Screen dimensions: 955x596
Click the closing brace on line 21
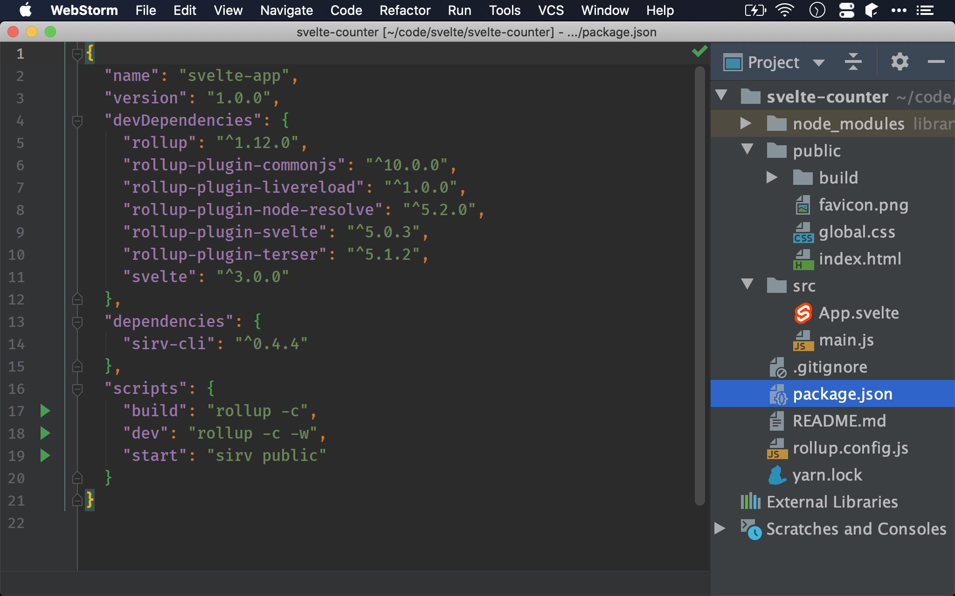point(90,501)
